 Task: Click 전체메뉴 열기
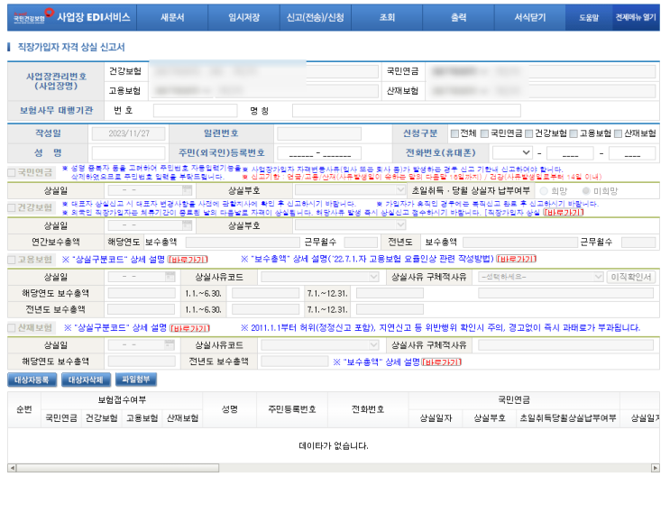[x=636, y=17]
